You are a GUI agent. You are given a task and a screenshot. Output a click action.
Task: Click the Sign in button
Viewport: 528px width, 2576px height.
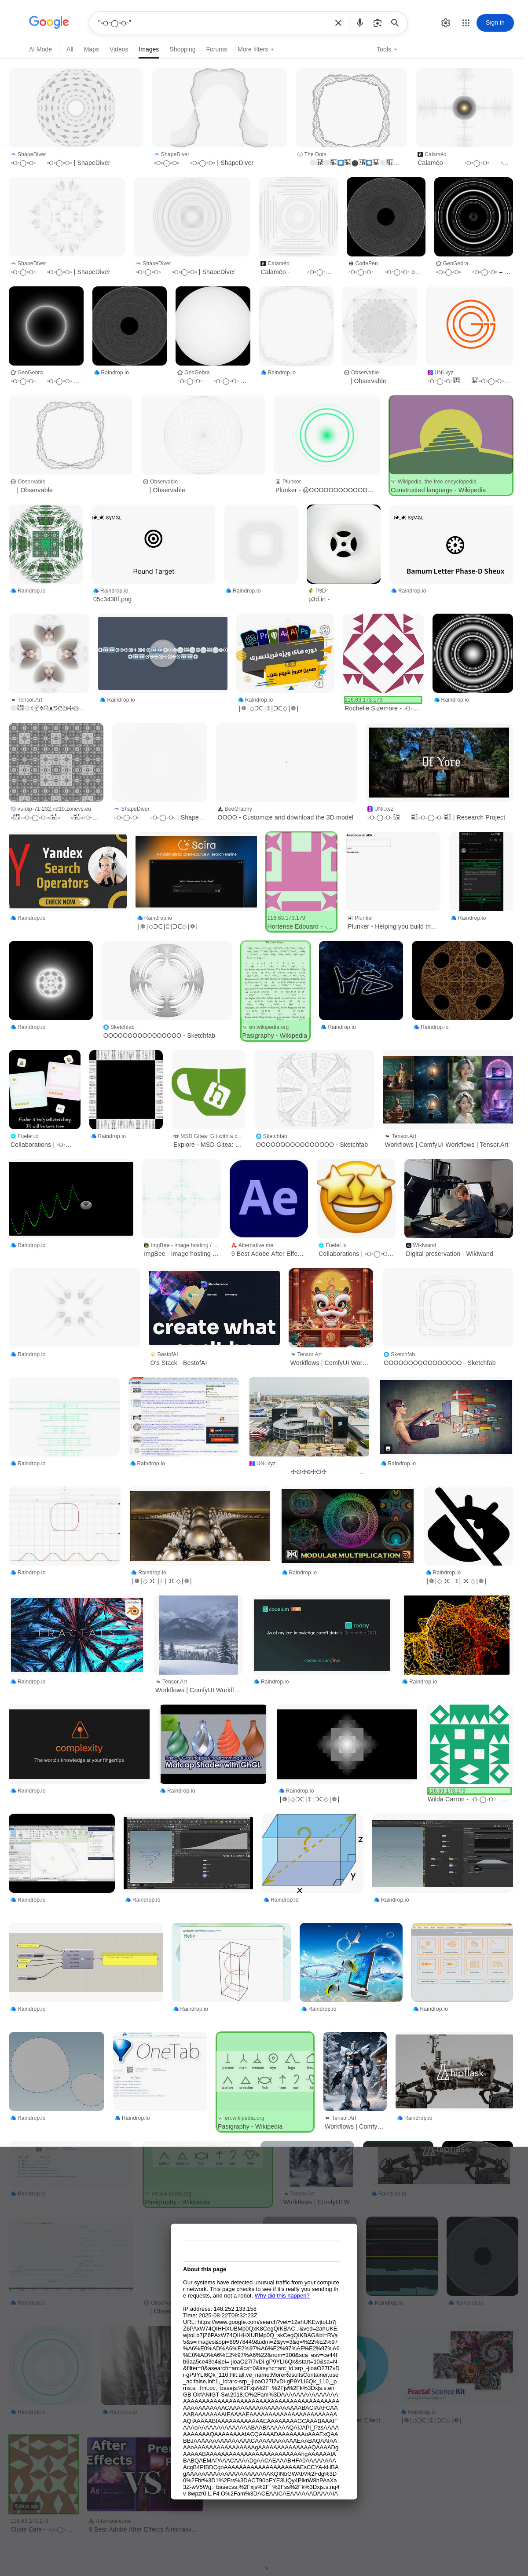[x=495, y=22]
